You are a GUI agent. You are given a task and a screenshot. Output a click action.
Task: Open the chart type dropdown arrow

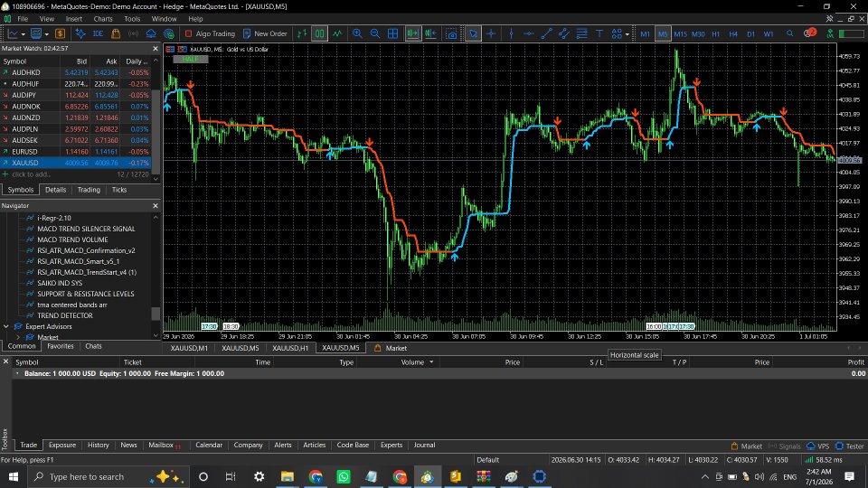click(24, 34)
